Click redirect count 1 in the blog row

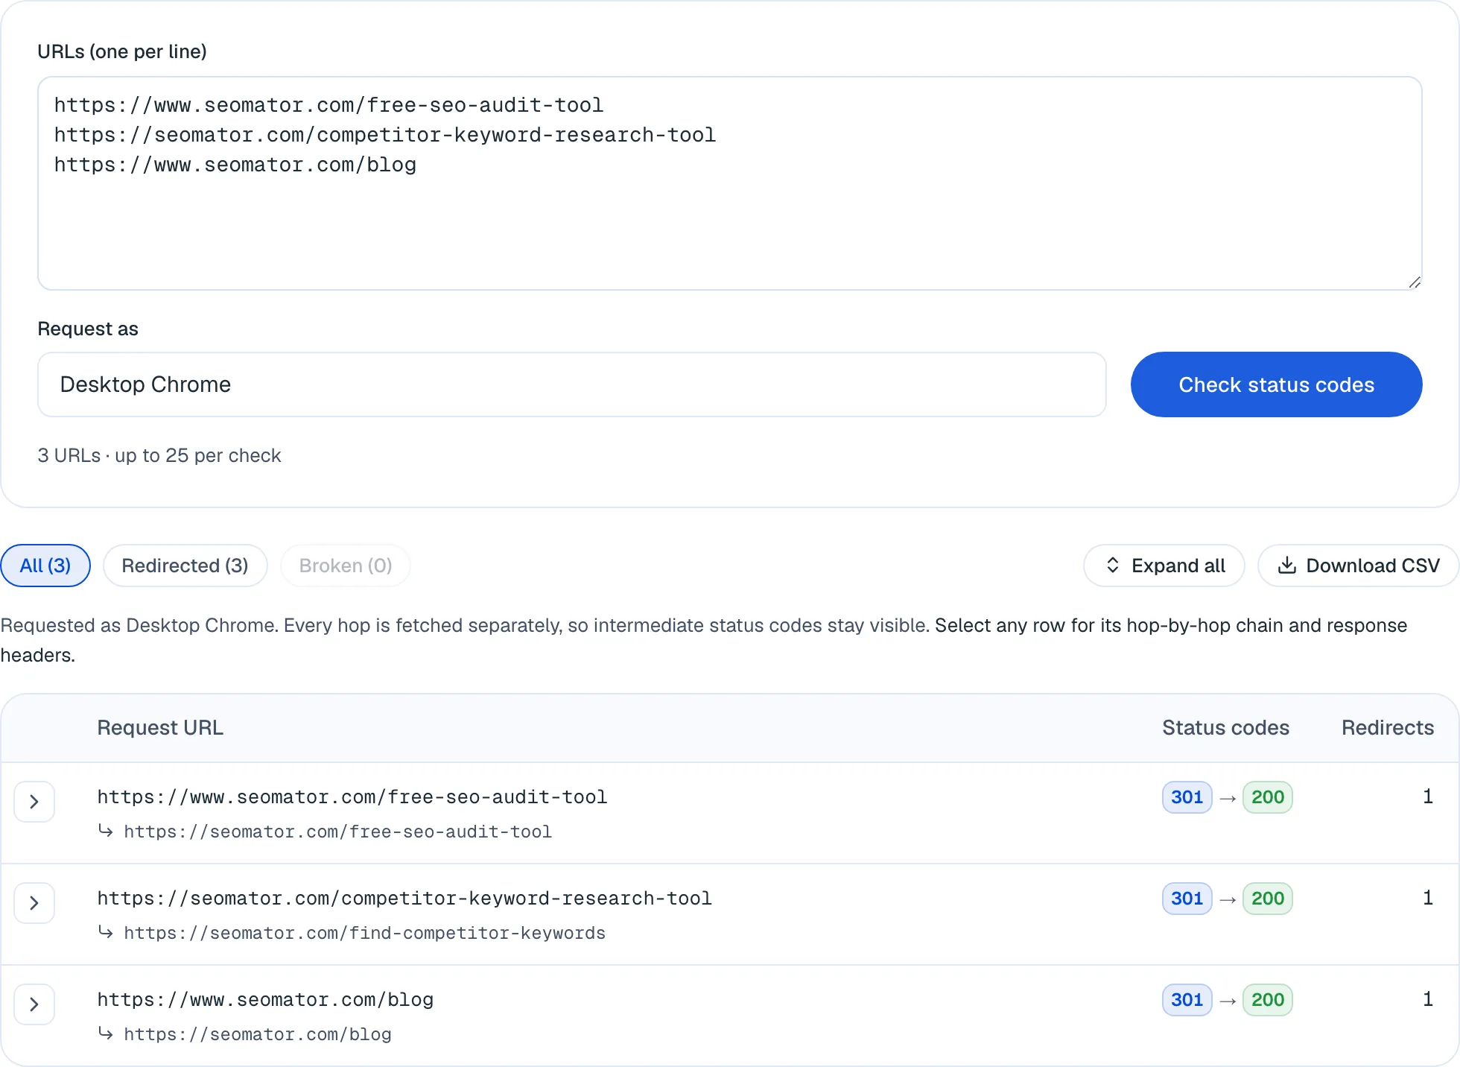pyautogui.click(x=1428, y=999)
